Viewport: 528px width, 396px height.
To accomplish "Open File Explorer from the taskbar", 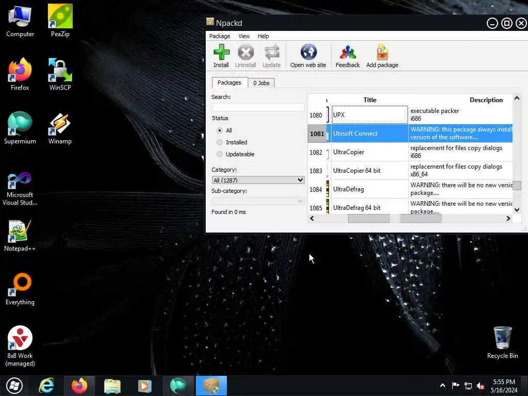I will 112,386.
